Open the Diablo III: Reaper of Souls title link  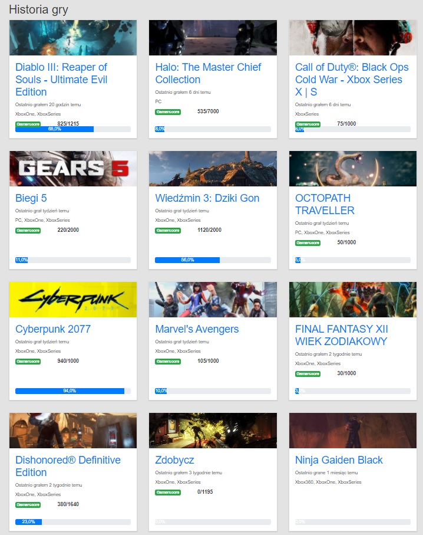pyautogui.click(x=61, y=80)
